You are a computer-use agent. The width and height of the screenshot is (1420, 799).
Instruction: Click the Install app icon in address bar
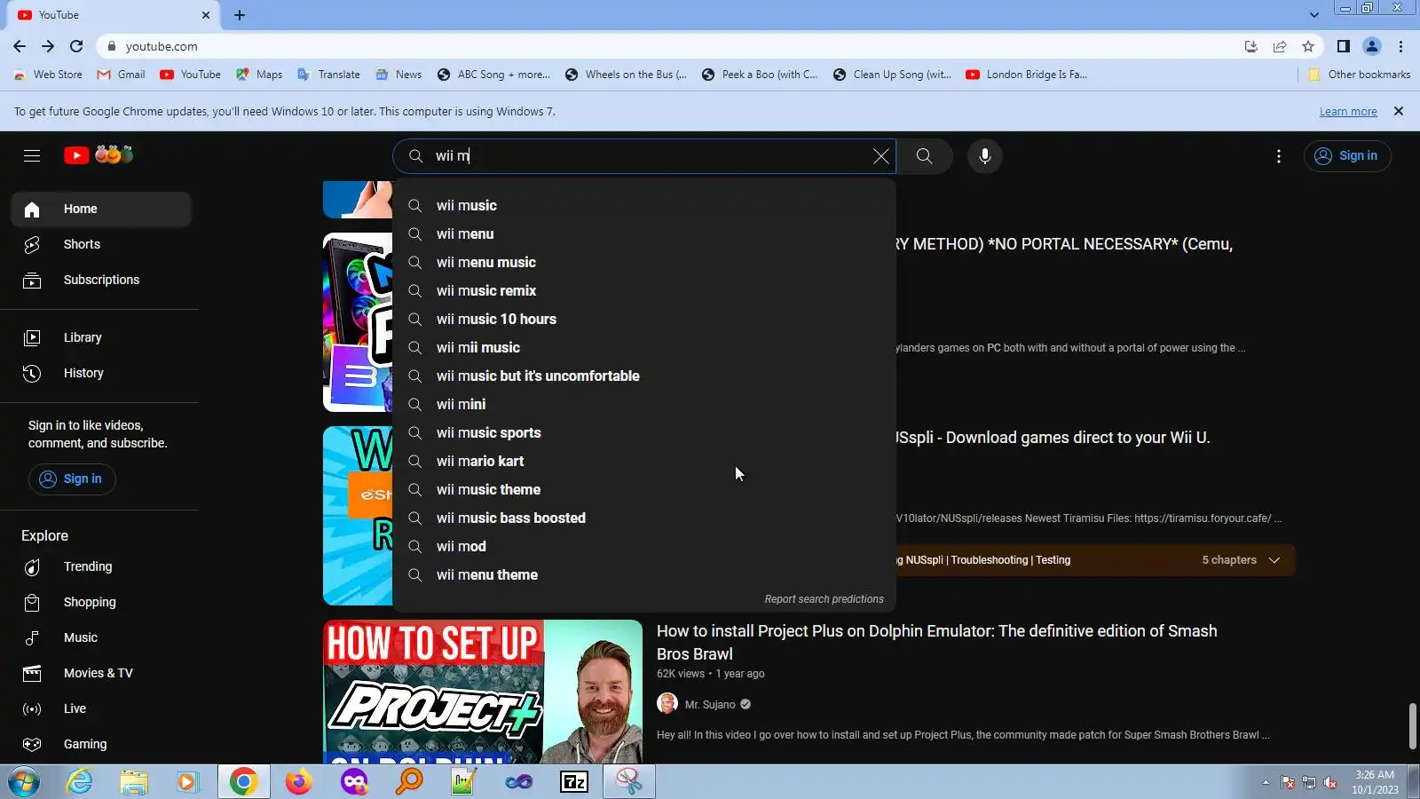pyautogui.click(x=1250, y=46)
